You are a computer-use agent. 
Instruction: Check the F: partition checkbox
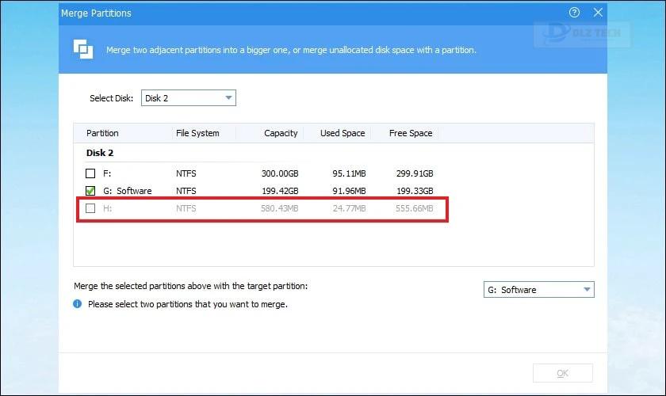[x=90, y=173]
